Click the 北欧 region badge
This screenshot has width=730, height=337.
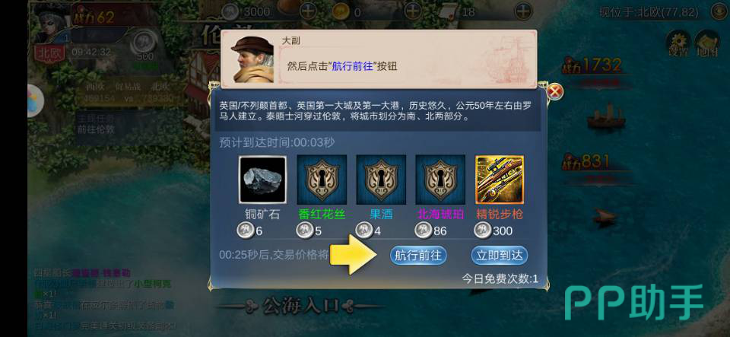49,52
